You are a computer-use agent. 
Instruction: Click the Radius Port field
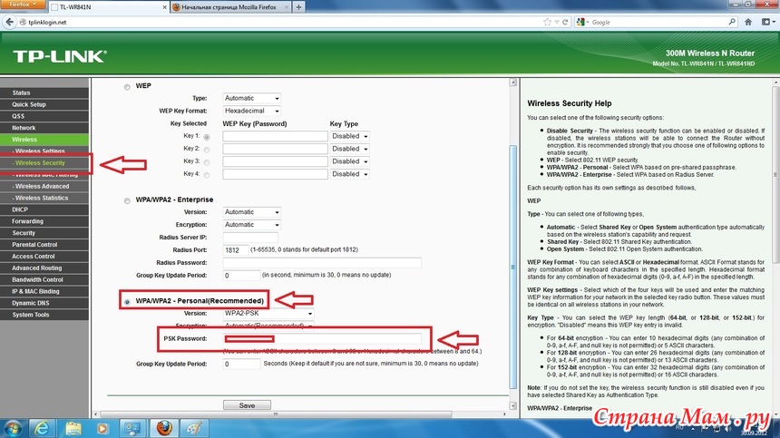pyautogui.click(x=235, y=250)
